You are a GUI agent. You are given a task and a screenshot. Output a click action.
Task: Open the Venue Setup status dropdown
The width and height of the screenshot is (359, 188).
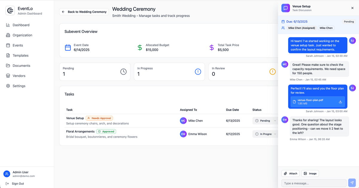tap(265, 121)
